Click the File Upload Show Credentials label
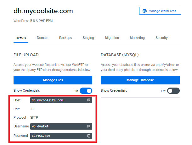The width and height of the screenshot is (192, 145). pos(27,90)
